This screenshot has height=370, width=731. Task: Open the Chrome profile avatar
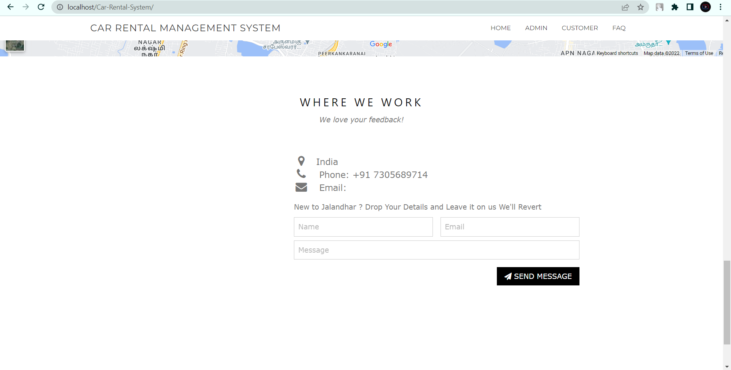point(705,7)
